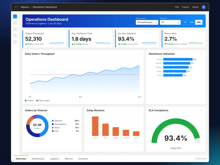Go to Reports breadcrumb
The image size is (220, 165).
pyautogui.click(x=25, y=7)
